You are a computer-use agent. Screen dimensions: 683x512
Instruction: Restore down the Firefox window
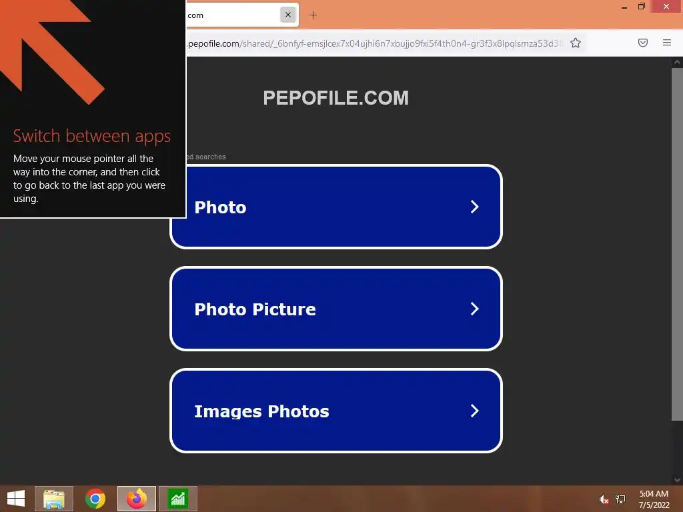point(641,7)
